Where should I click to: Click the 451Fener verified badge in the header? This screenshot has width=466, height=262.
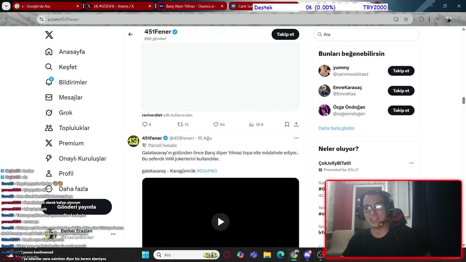[x=175, y=32]
